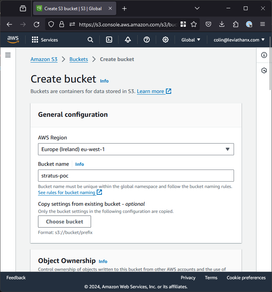
Task: Open the AWS Services menu
Action: click(45, 40)
